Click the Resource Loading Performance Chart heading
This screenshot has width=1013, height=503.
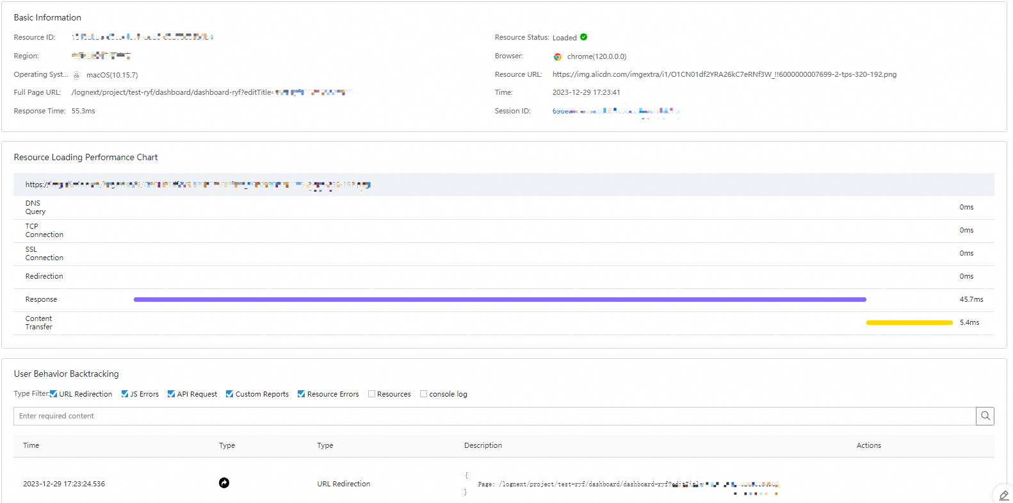coord(86,157)
